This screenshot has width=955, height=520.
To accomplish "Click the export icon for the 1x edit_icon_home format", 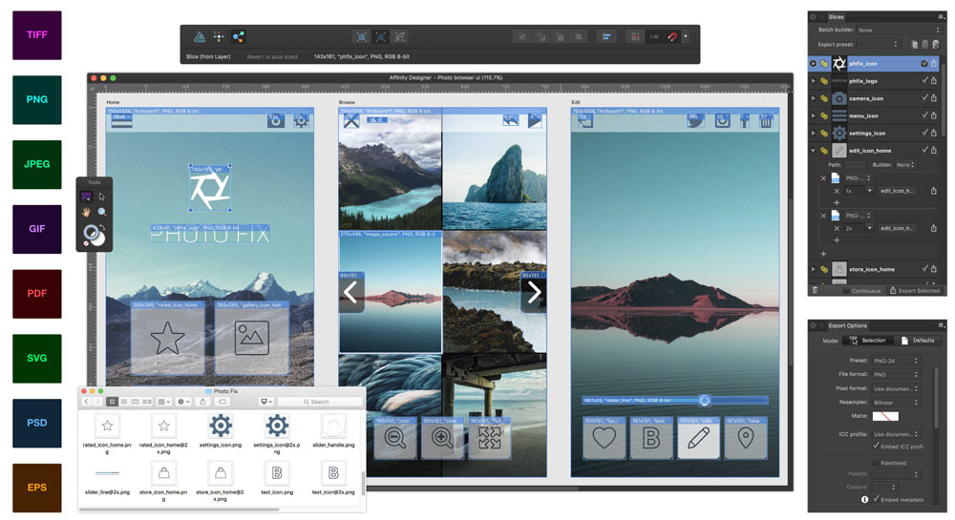I will point(934,191).
